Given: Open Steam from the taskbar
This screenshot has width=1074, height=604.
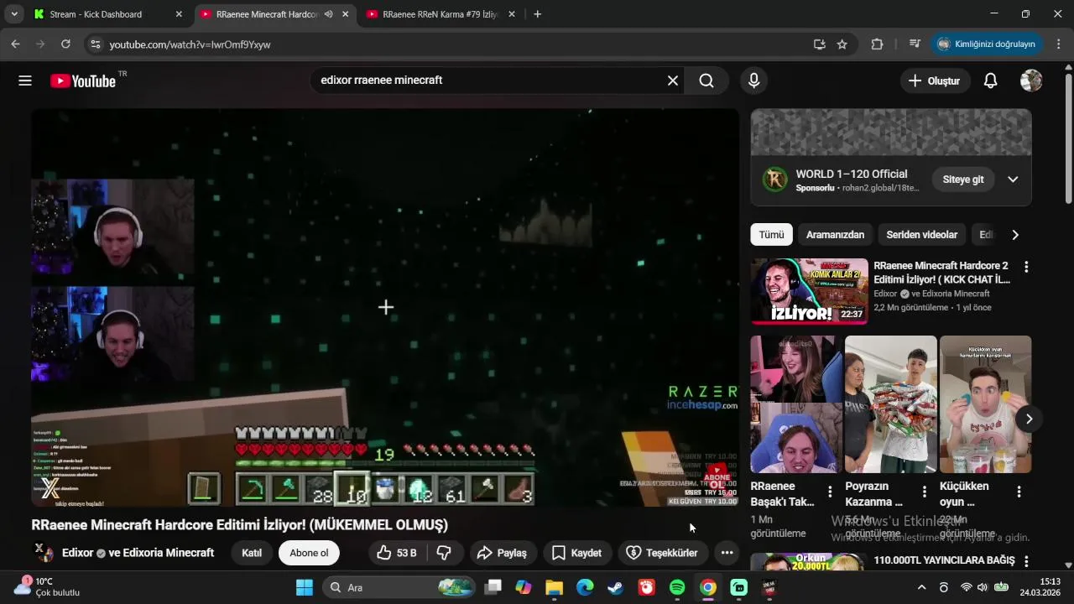Looking at the screenshot, I should tap(615, 587).
